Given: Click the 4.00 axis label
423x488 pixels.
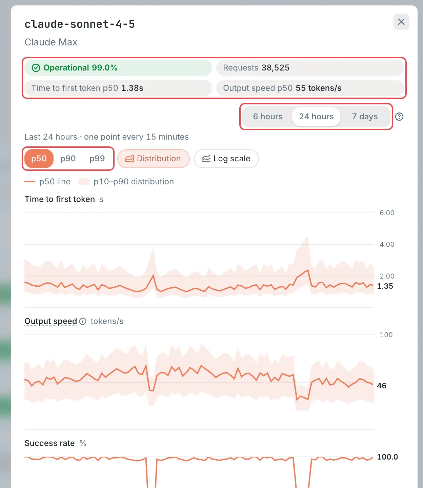Looking at the screenshot, I should coord(387,244).
